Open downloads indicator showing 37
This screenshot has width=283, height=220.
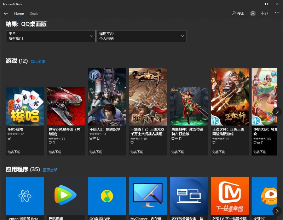[x=265, y=13]
